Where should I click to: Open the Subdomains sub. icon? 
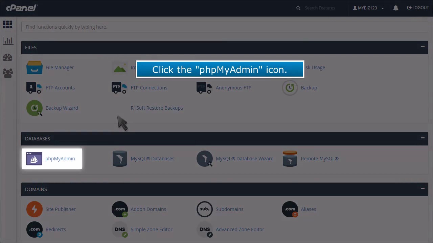pos(204,209)
